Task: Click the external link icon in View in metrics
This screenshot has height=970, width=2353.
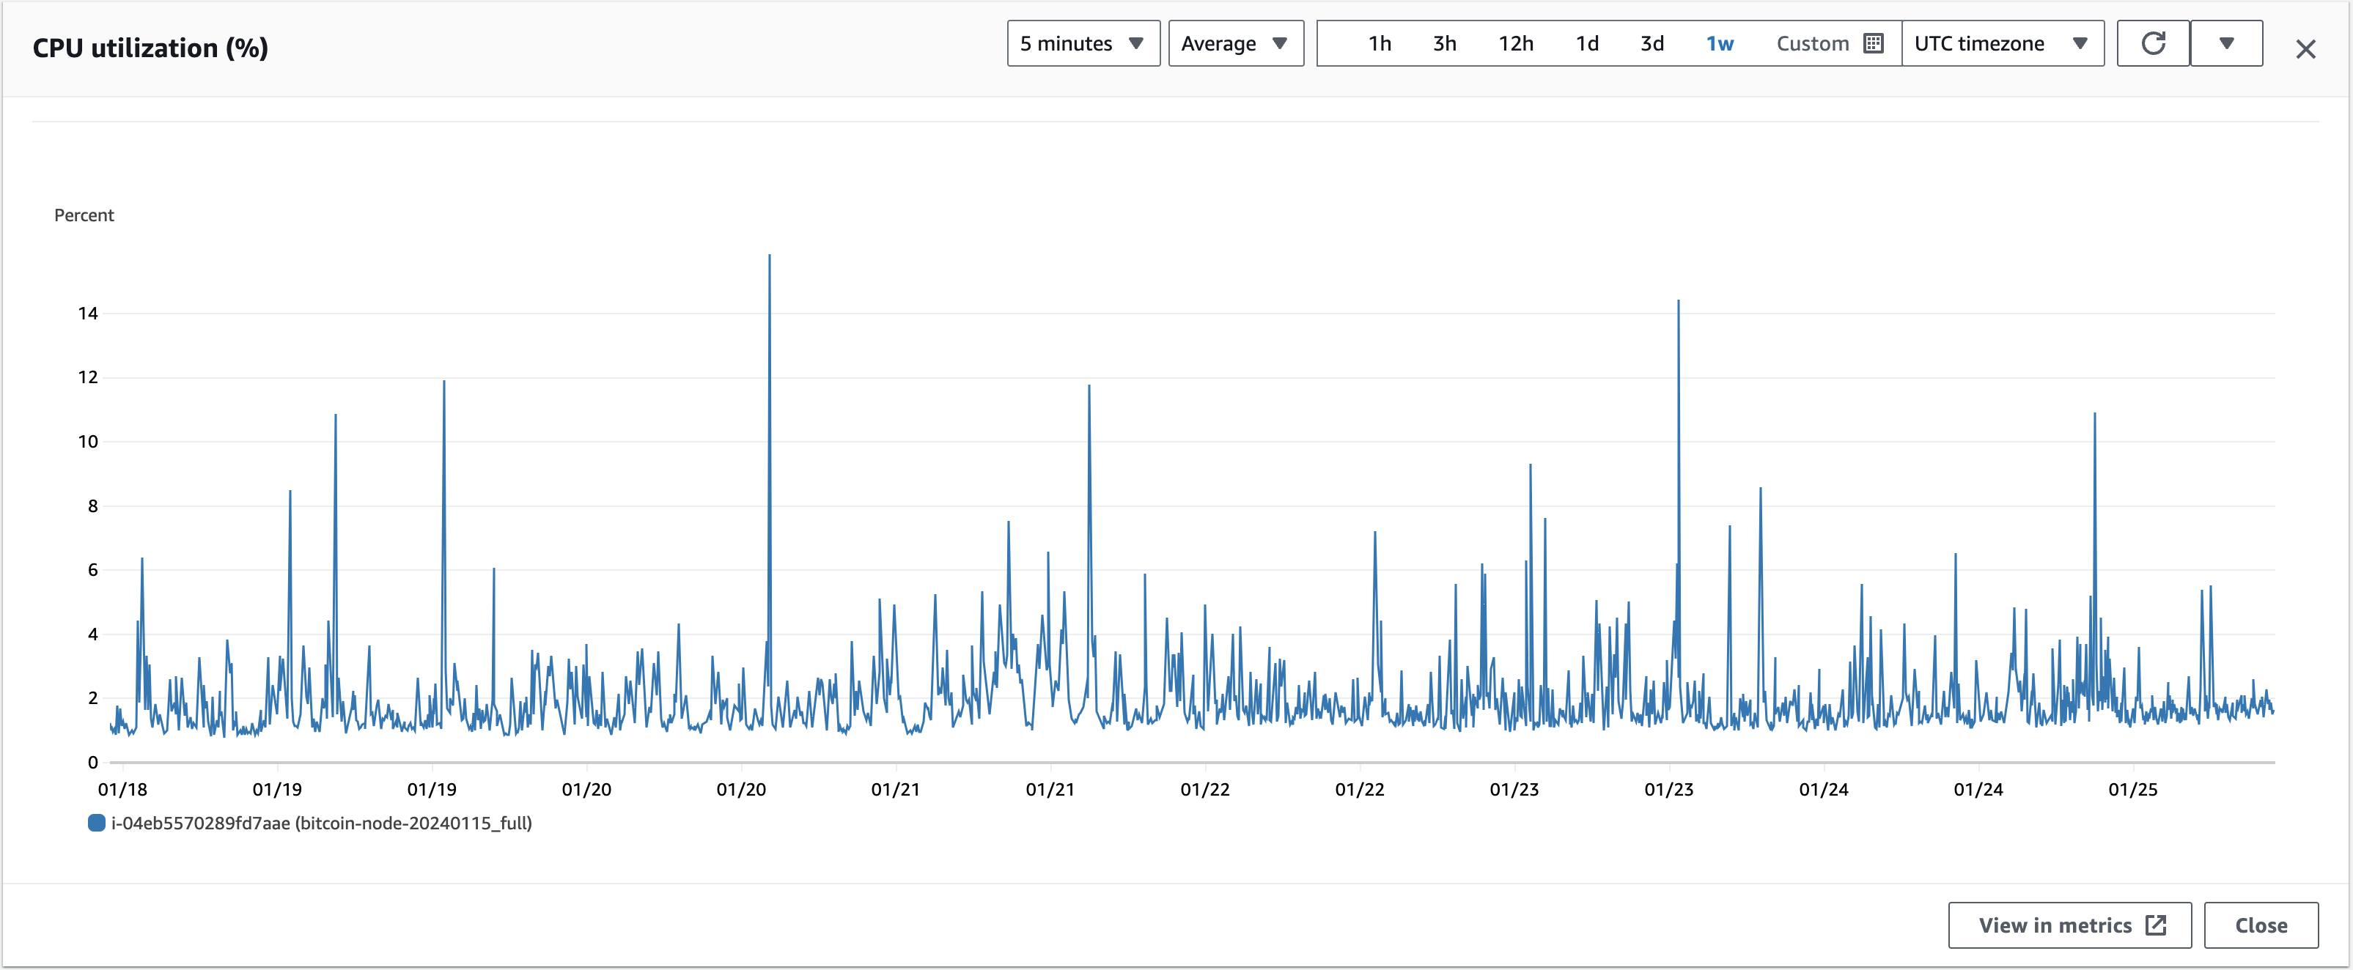Action: coord(2157,925)
